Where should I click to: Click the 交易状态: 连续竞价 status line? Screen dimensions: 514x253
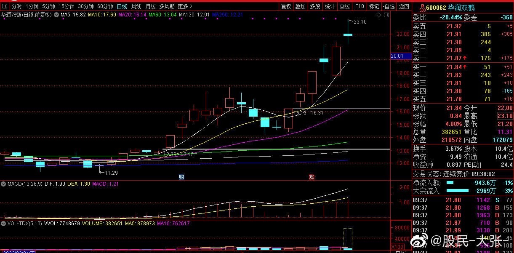454,173
